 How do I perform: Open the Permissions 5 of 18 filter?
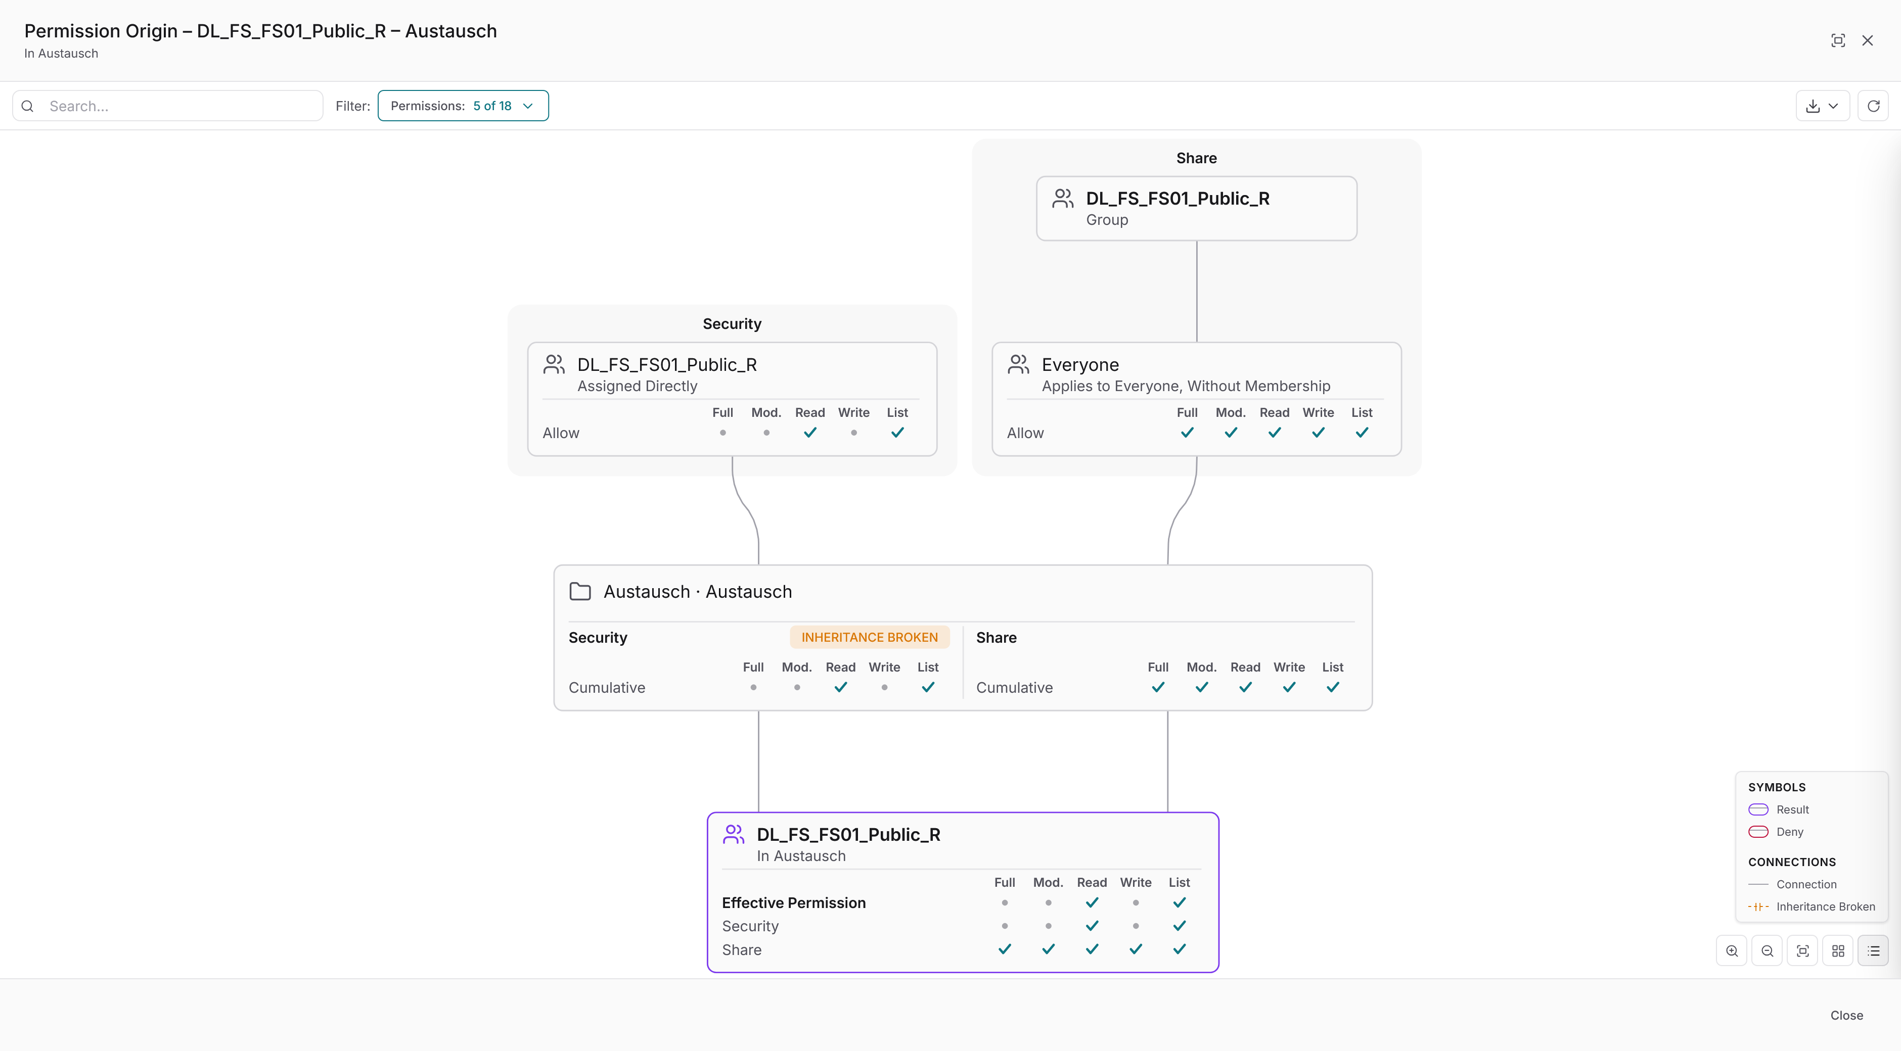tap(463, 106)
